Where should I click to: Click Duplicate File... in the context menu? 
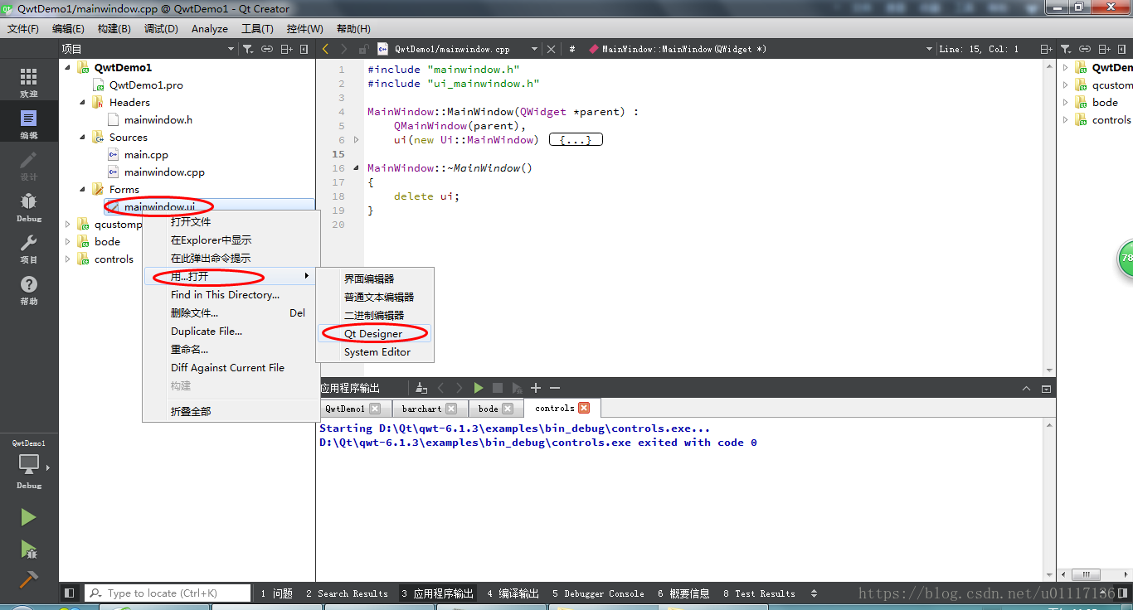tap(231, 332)
